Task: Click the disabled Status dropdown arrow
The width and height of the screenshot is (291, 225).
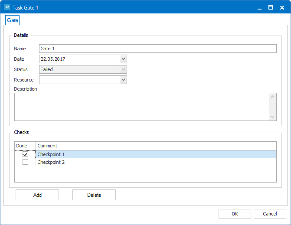Action: (123, 69)
